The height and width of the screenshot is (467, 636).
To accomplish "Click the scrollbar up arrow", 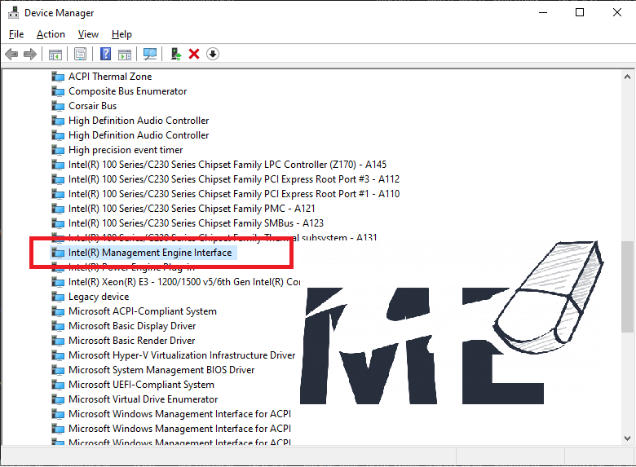I will (627, 77).
